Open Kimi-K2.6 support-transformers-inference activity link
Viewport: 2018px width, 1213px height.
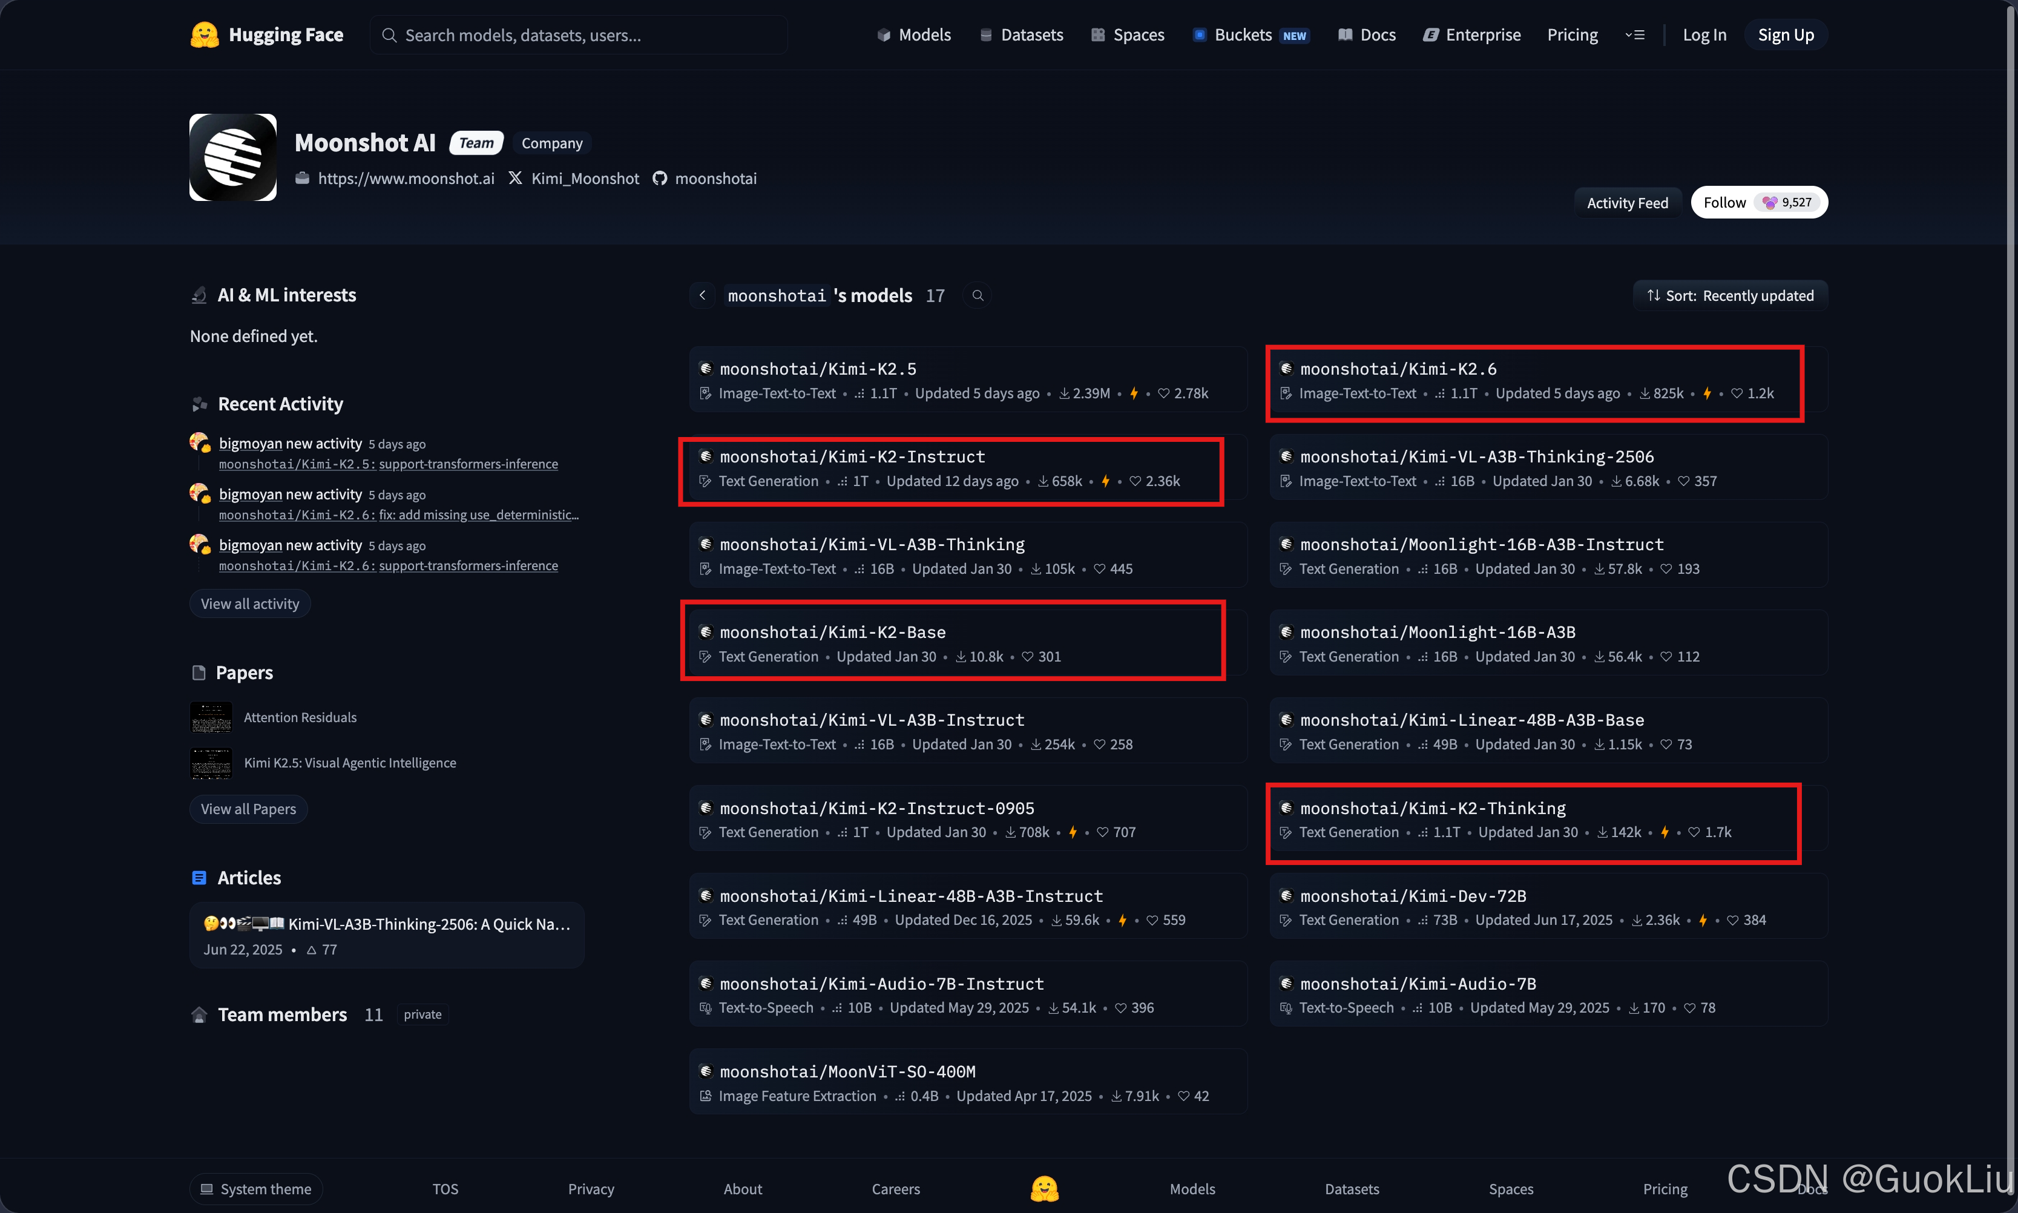(388, 565)
